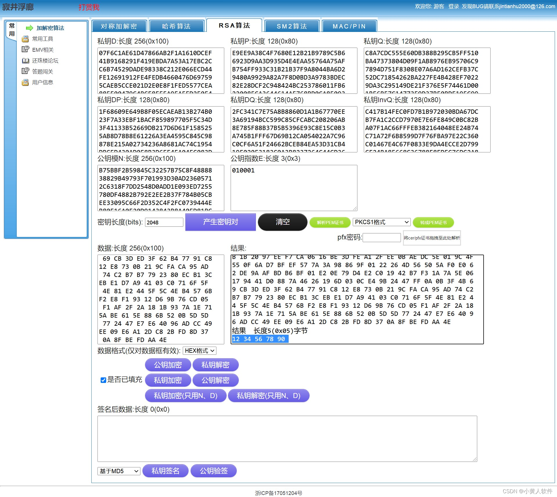557x497 pixels.
Task: Click the green 转成PEM证书 button
Action: (433, 222)
